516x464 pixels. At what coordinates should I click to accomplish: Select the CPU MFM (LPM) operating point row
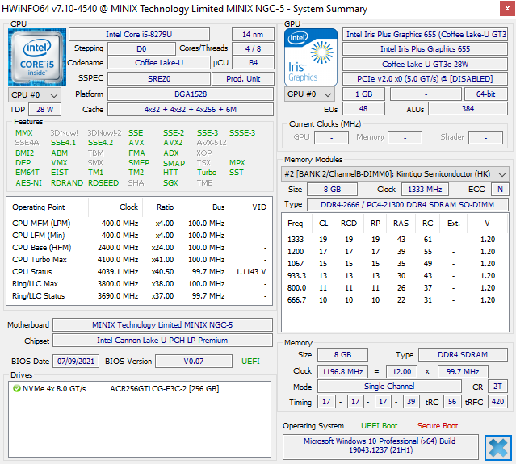[139, 224]
